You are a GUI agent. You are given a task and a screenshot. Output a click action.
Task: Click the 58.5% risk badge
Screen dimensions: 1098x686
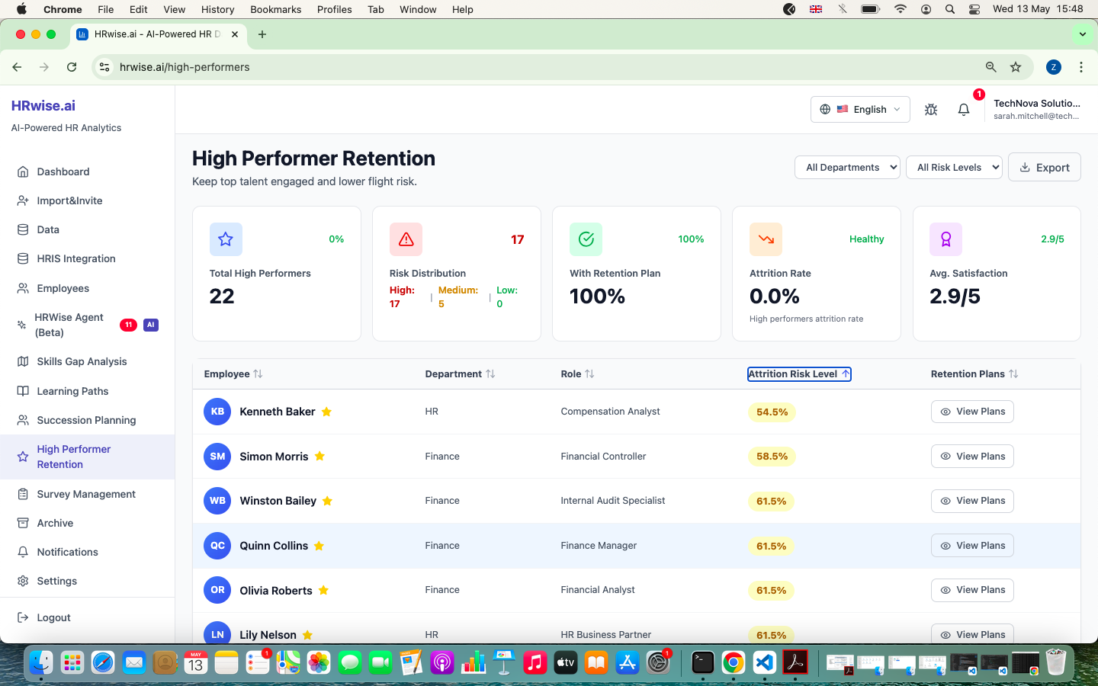tap(772, 457)
